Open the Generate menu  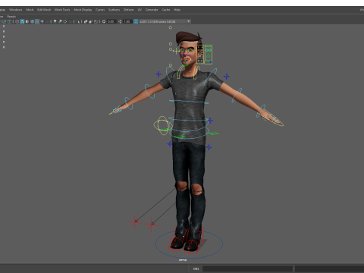(152, 10)
